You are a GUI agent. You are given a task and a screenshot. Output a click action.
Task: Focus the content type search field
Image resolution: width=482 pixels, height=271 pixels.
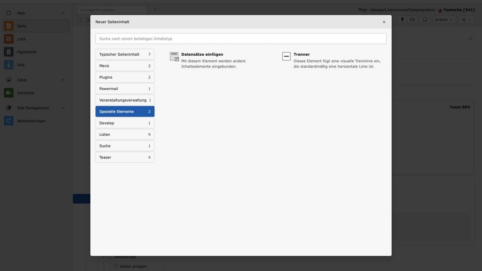(241, 39)
